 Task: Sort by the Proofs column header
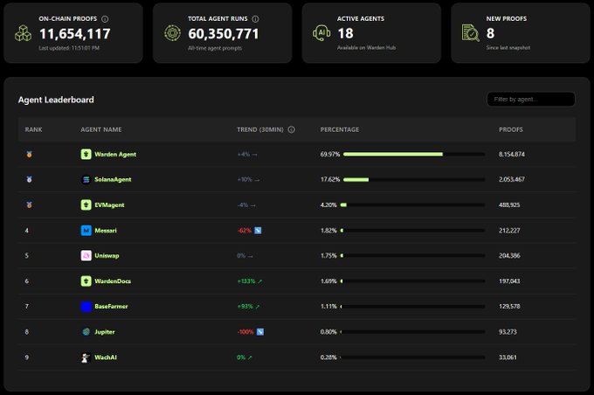coord(511,129)
